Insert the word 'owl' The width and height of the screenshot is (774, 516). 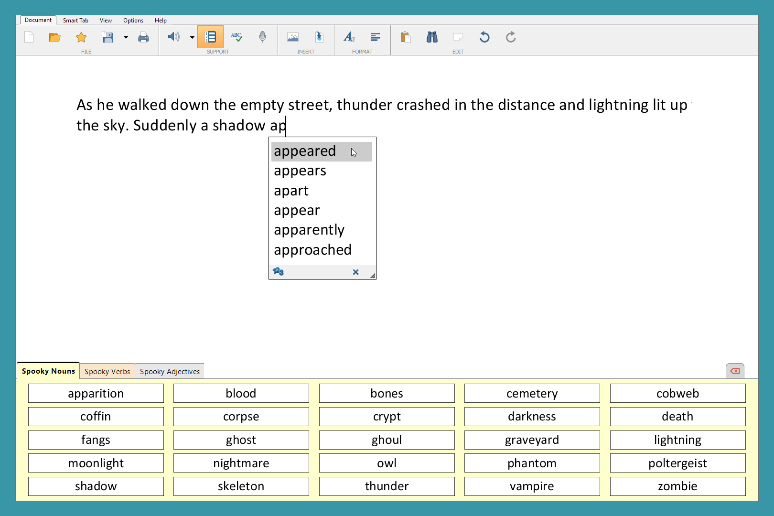coord(387,463)
